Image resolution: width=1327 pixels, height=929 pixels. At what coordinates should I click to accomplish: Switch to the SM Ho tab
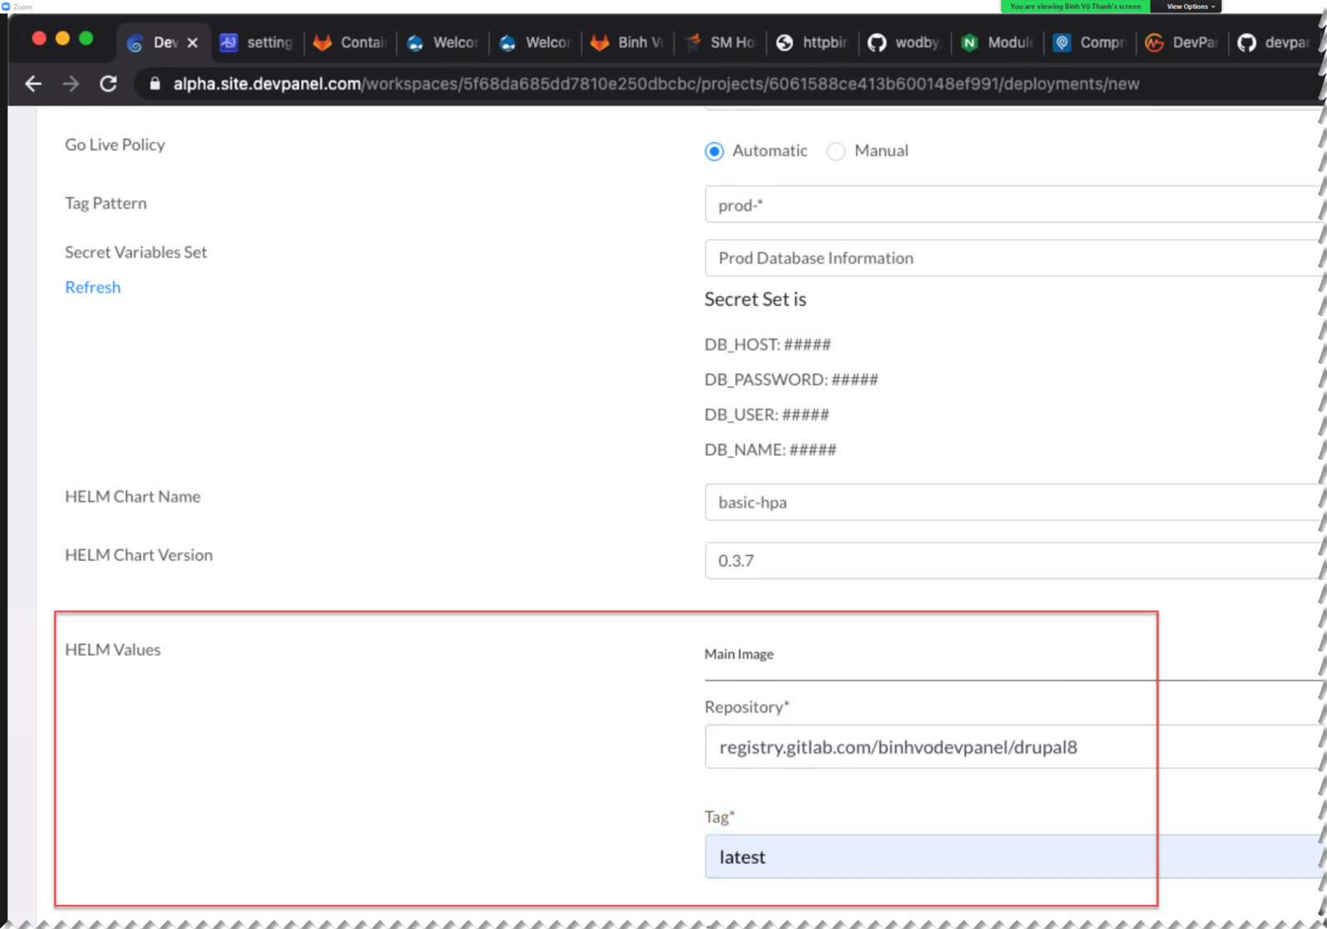(x=722, y=42)
